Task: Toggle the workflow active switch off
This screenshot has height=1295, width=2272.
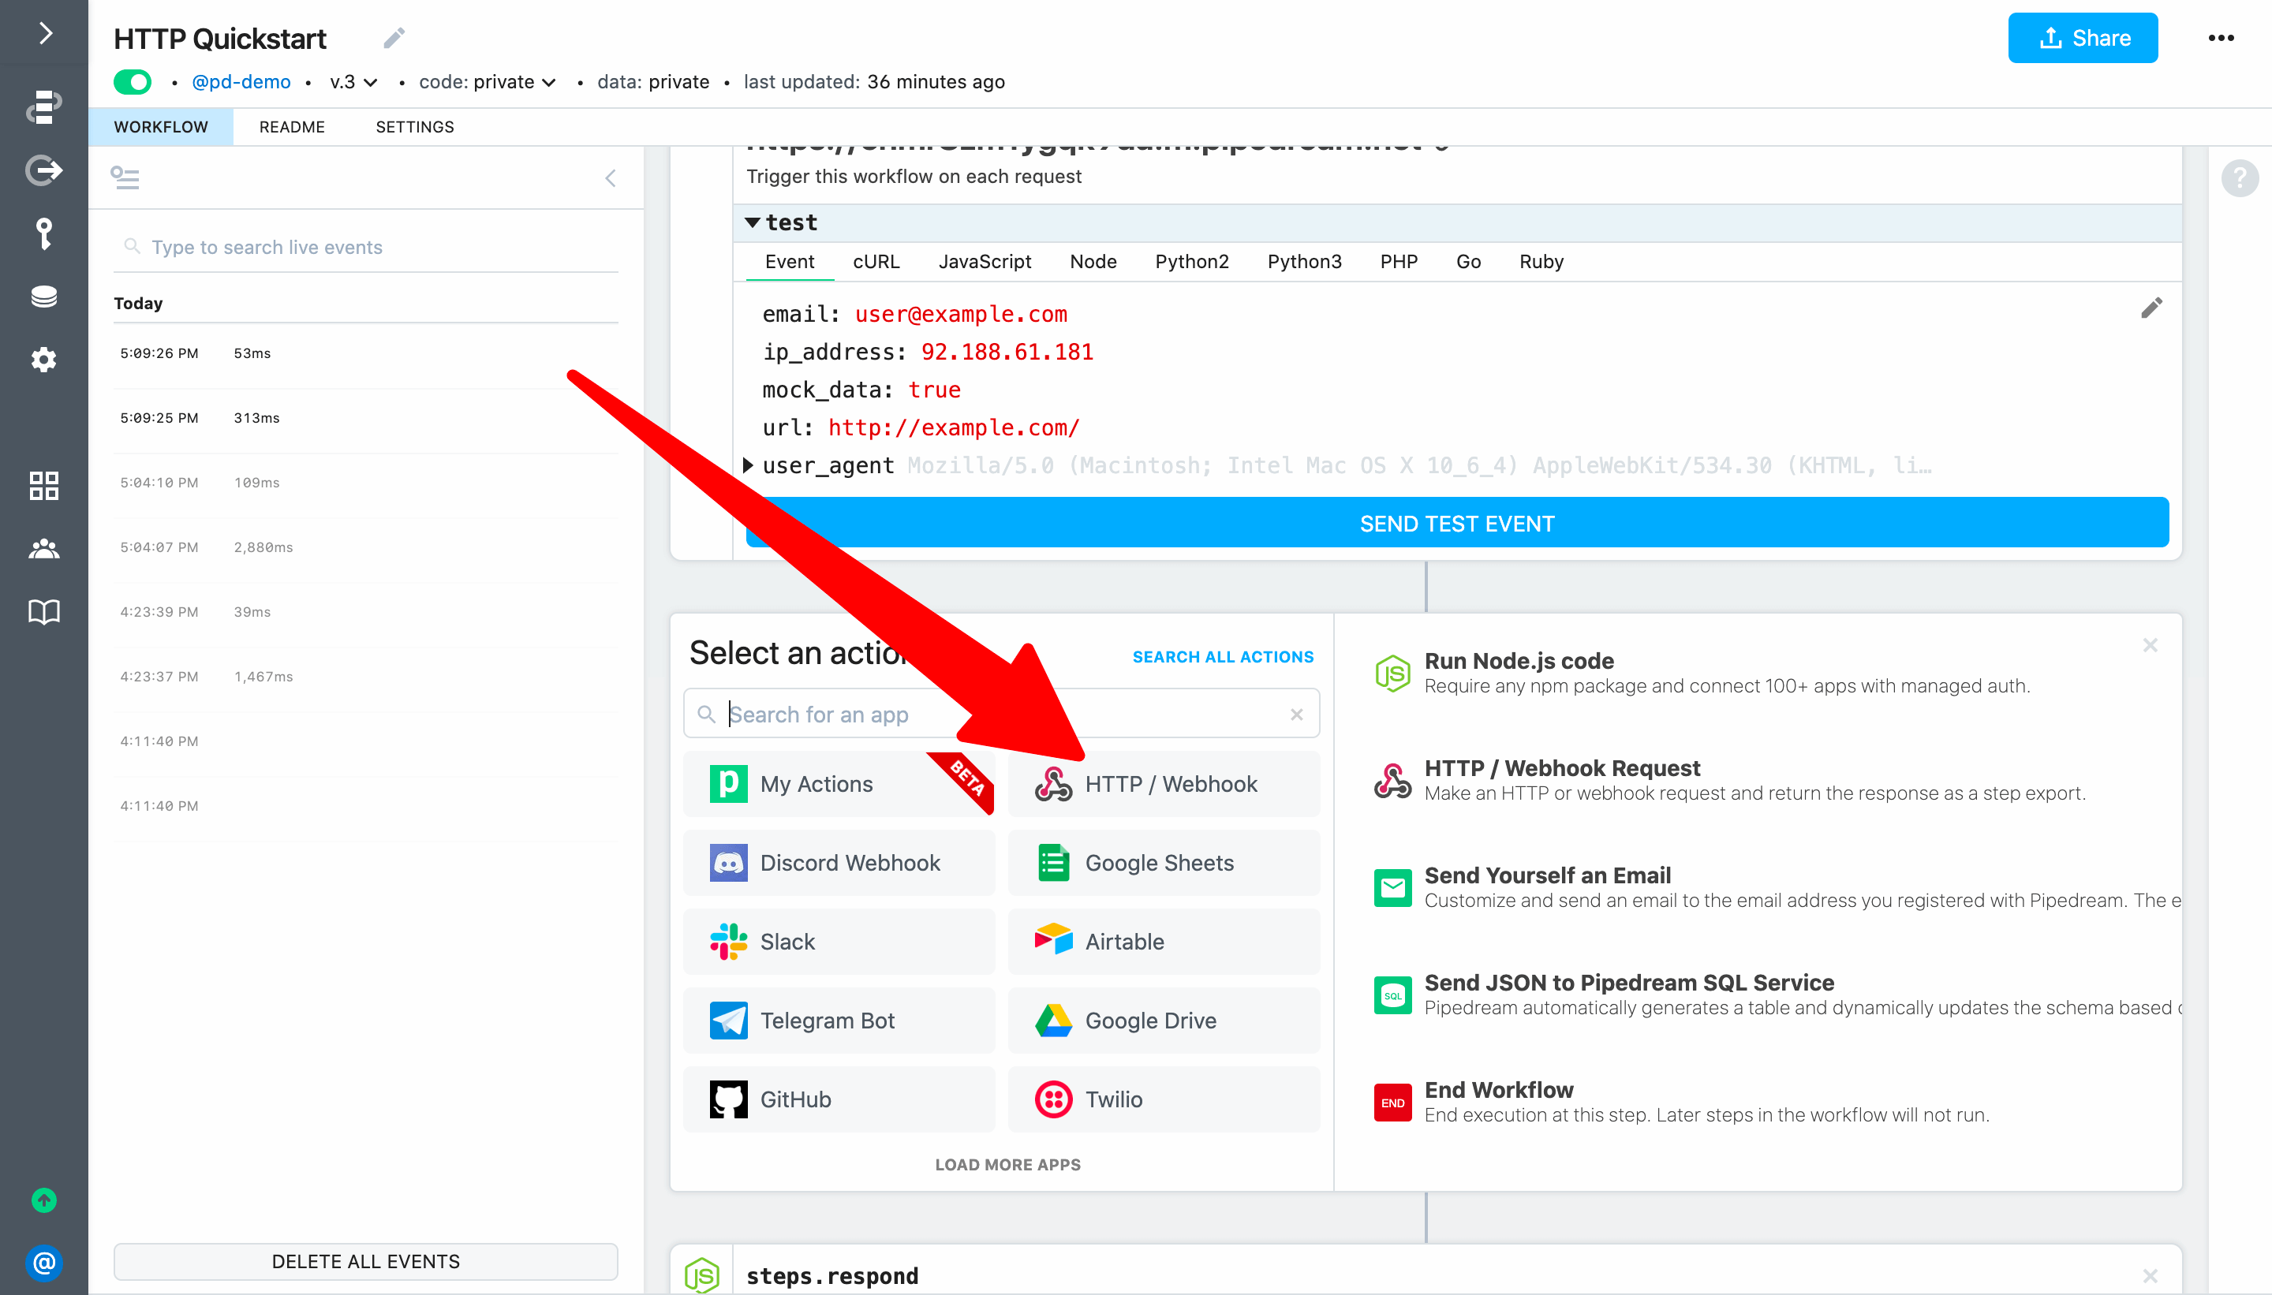Action: [133, 82]
